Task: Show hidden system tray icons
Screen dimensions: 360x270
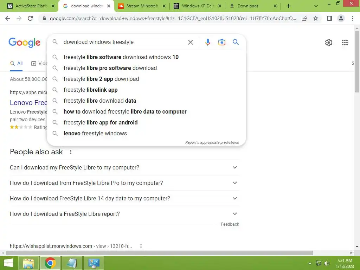Action: coord(310,263)
